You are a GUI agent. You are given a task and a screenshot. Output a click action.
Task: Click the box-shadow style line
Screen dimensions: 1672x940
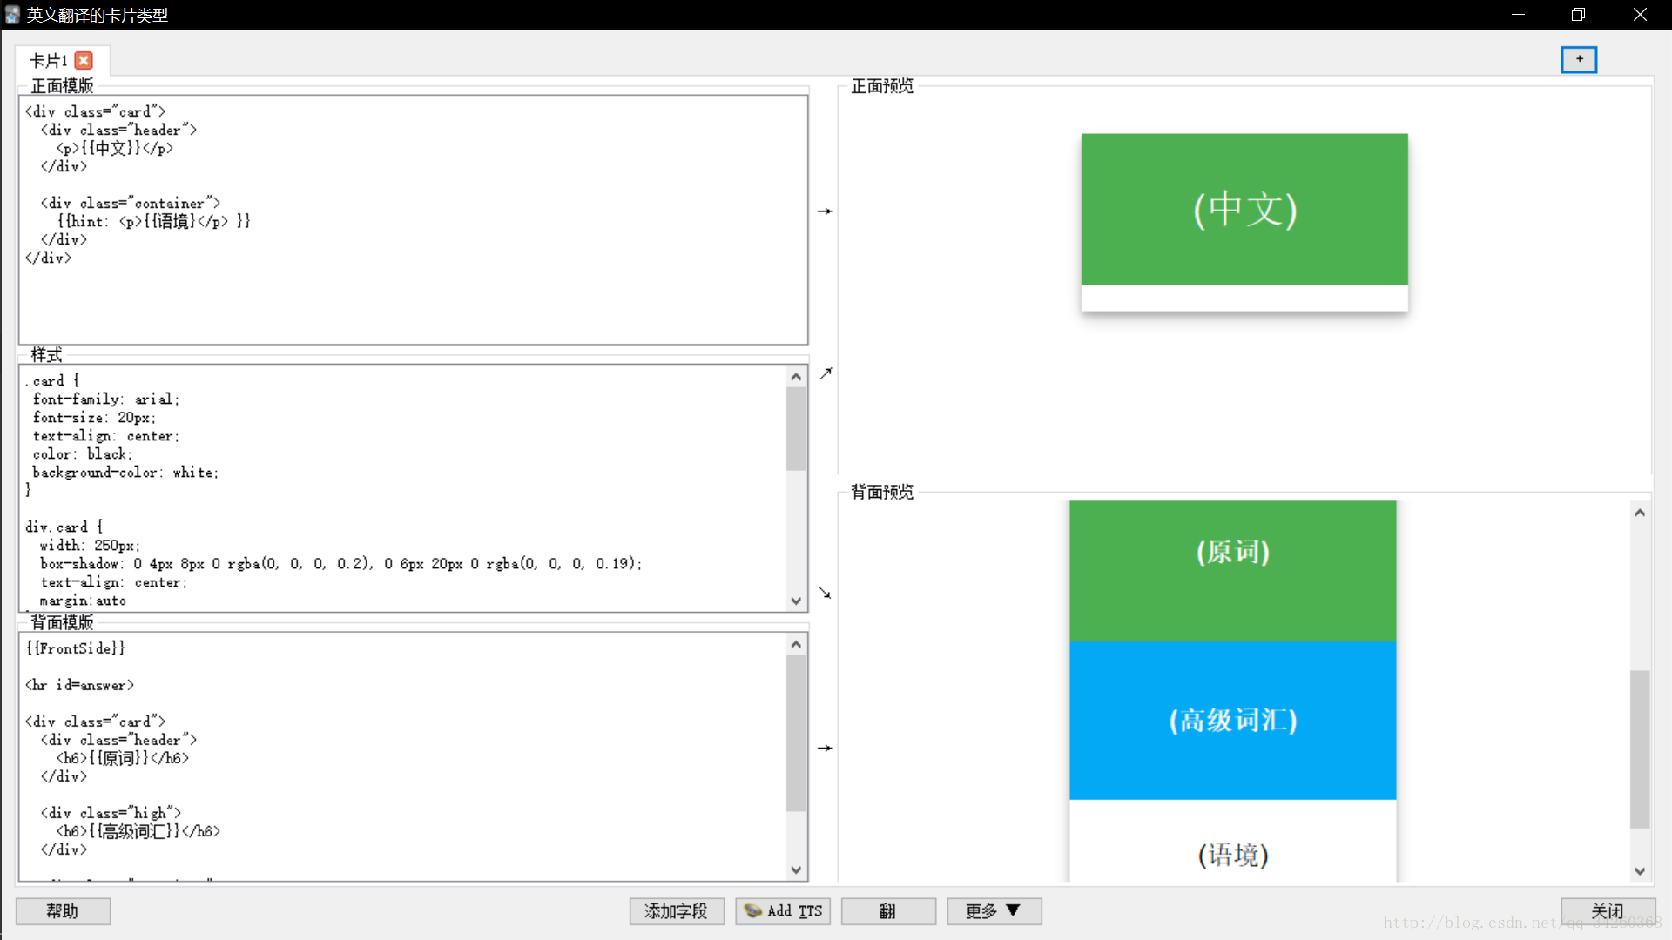click(340, 564)
